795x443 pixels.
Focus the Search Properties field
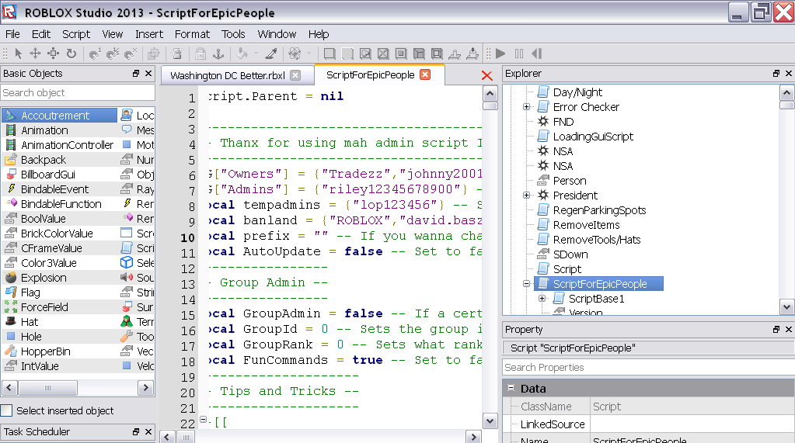pos(648,367)
